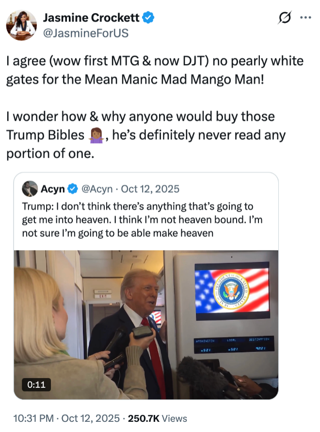The width and height of the screenshot is (320, 432).
Task: Click verified badge next to Acyn
Action: tap(72, 189)
